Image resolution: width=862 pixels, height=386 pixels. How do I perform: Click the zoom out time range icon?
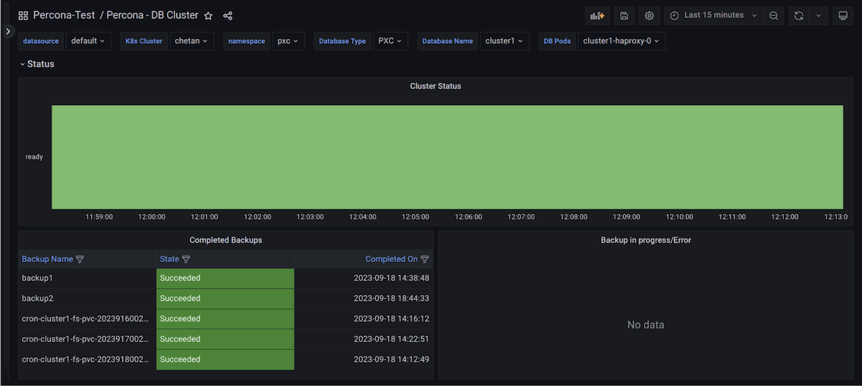(x=774, y=15)
